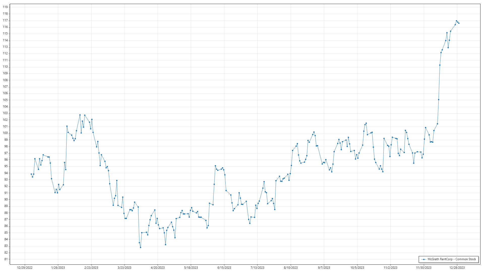Click the 6/15/2023 x-axis date label

(224, 268)
